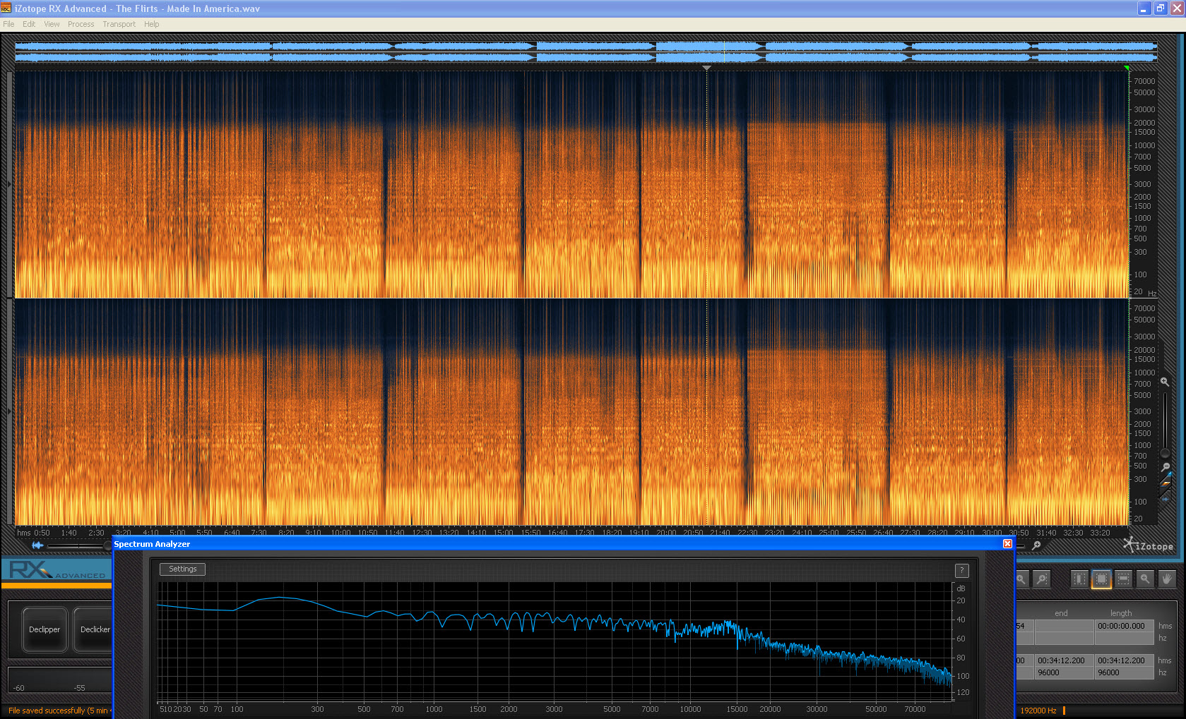Click the horizontal zoom-out waveform icon
Screen dimensions: 1186x719
37,545
